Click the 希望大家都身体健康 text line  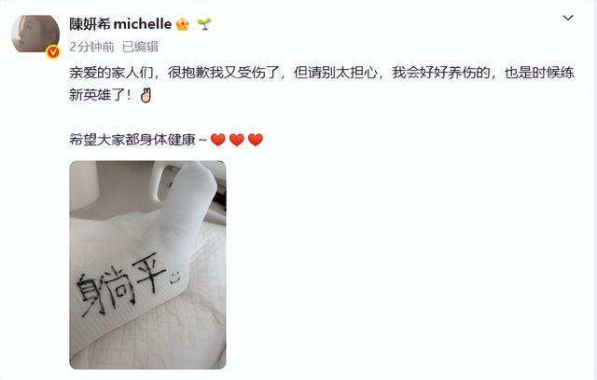(x=132, y=140)
